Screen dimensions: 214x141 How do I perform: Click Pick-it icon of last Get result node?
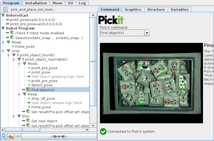(x=28, y=125)
